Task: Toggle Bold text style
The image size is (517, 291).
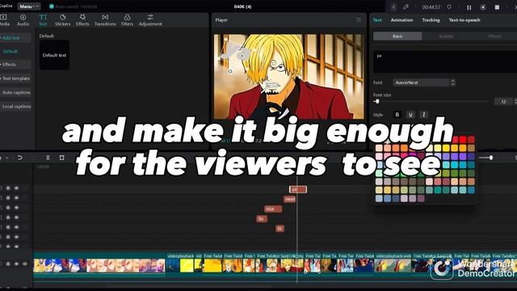Action: [397, 115]
